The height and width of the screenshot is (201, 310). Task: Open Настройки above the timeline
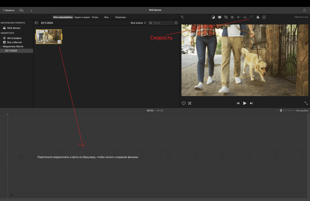point(302,110)
